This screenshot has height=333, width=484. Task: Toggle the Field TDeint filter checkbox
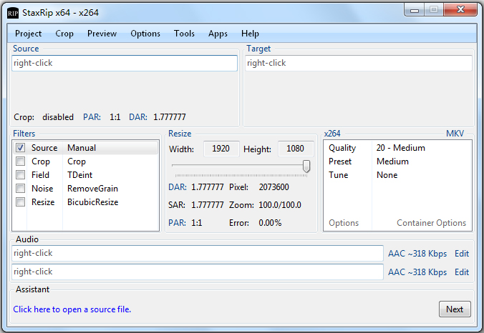(x=21, y=175)
